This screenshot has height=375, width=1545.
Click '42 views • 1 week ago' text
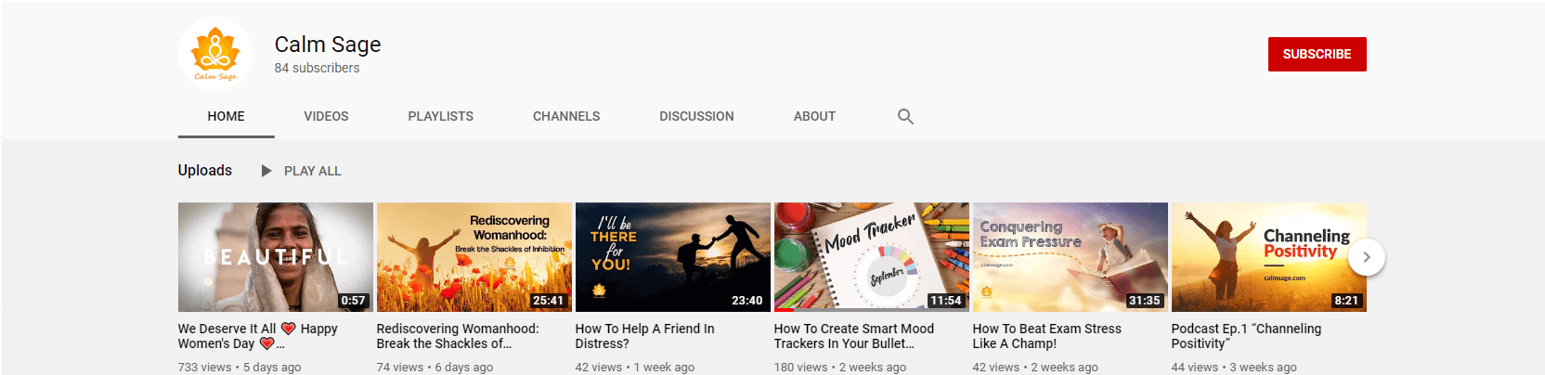click(x=635, y=367)
